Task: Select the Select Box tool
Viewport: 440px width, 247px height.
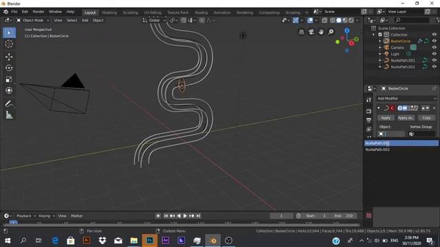Action: click(9, 33)
